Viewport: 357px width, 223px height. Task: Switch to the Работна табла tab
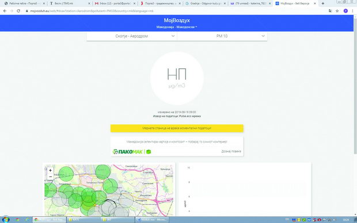24,3
